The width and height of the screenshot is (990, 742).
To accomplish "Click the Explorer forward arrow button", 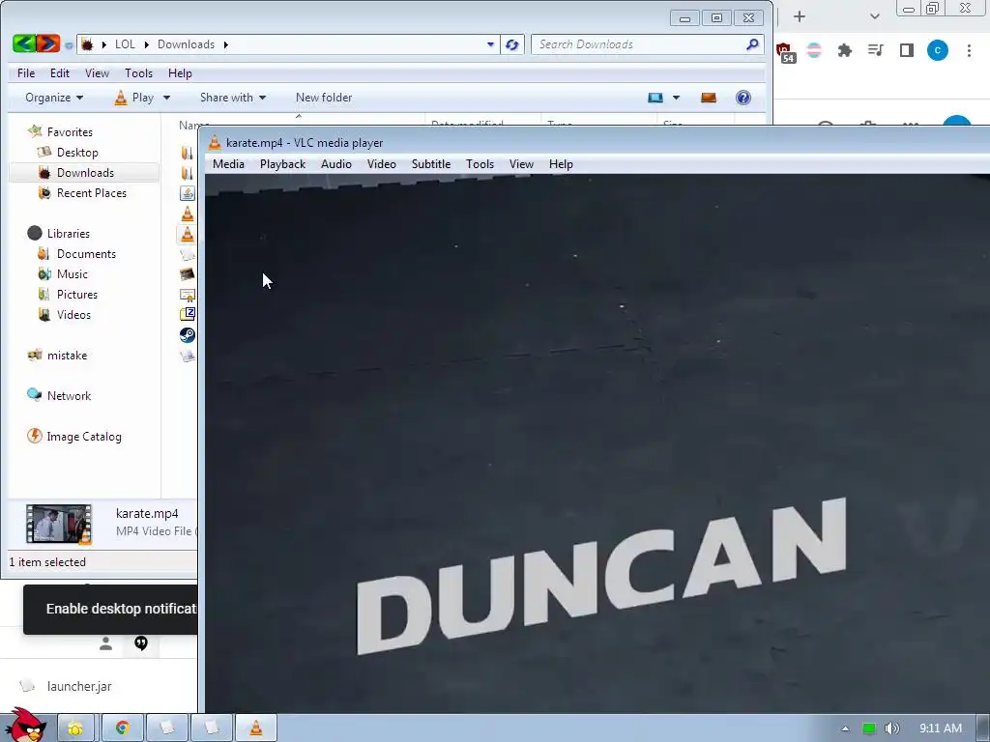I will tap(48, 43).
